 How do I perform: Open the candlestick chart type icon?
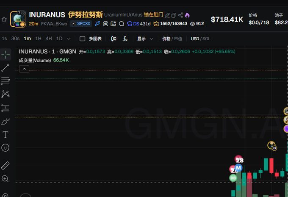[114, 39]
